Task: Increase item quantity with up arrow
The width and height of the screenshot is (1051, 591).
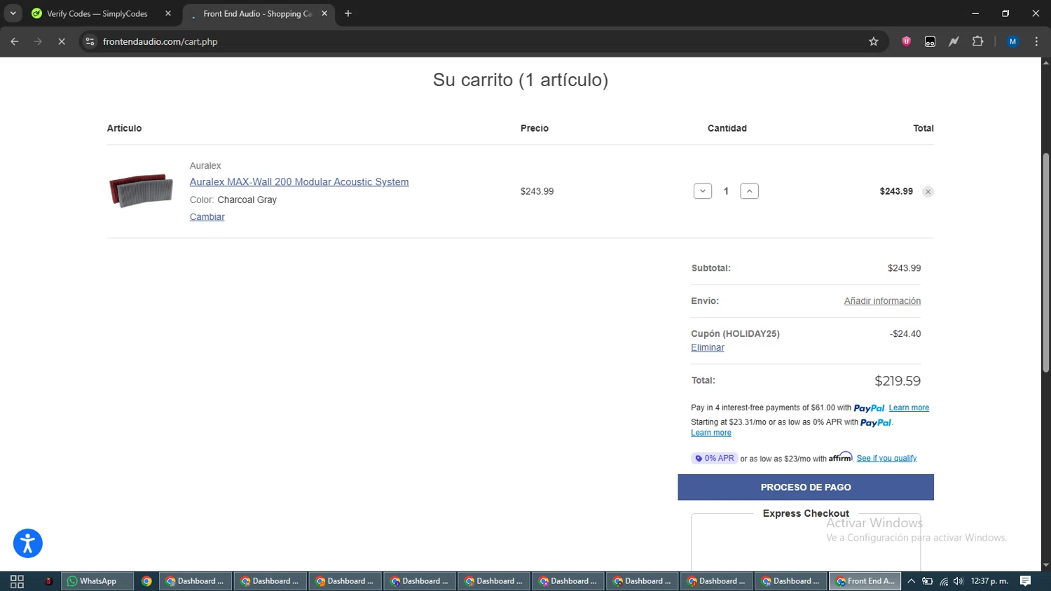Action: 749,191
